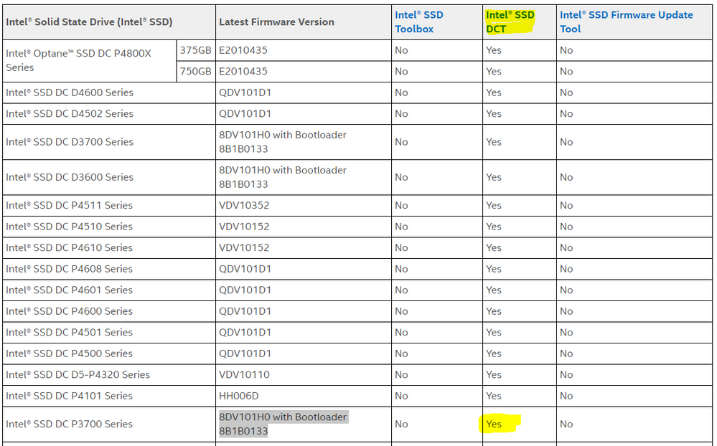Click the Latest Firmware Version column header
This screenshot has height=446, width=717.
(276, 22)
